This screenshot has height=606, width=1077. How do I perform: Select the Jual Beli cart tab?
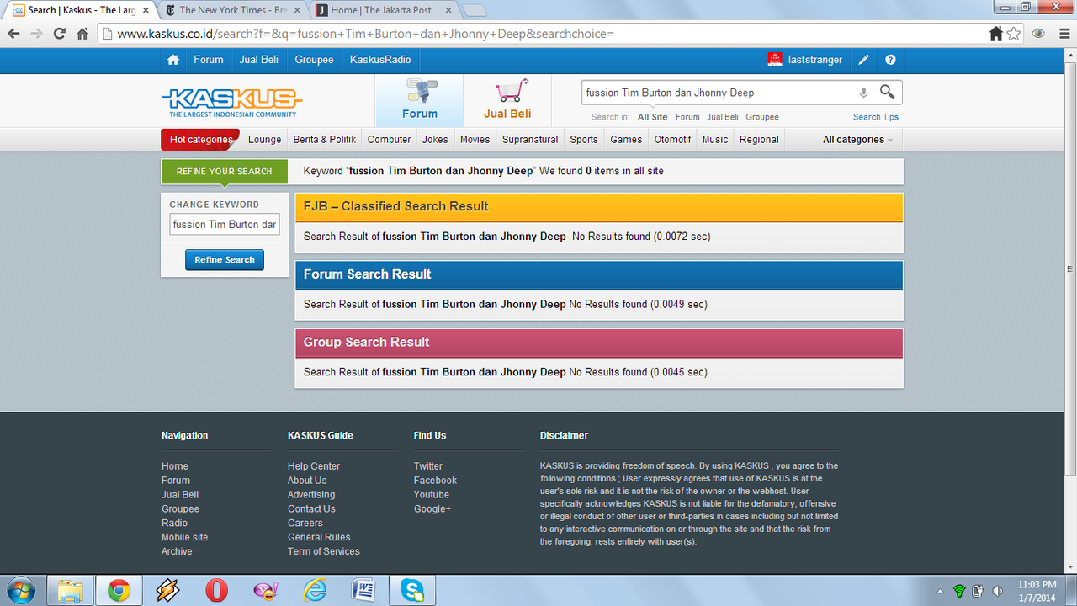pos(507,101)
